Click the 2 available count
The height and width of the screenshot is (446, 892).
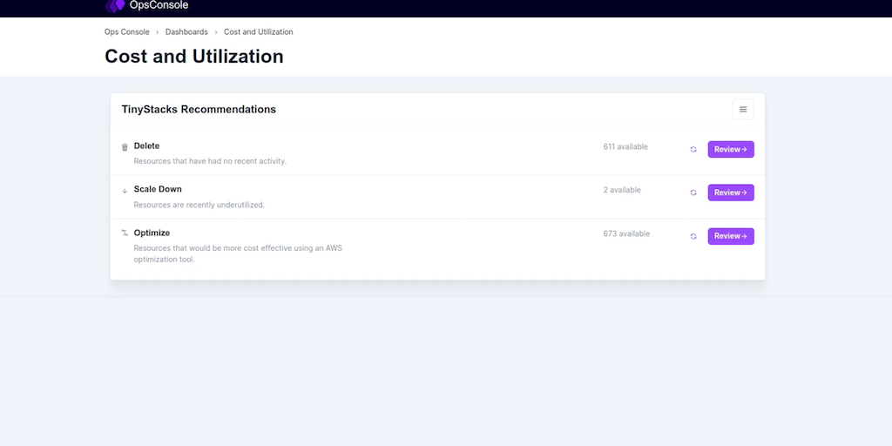pyautogui.click(x=622, y=190)
